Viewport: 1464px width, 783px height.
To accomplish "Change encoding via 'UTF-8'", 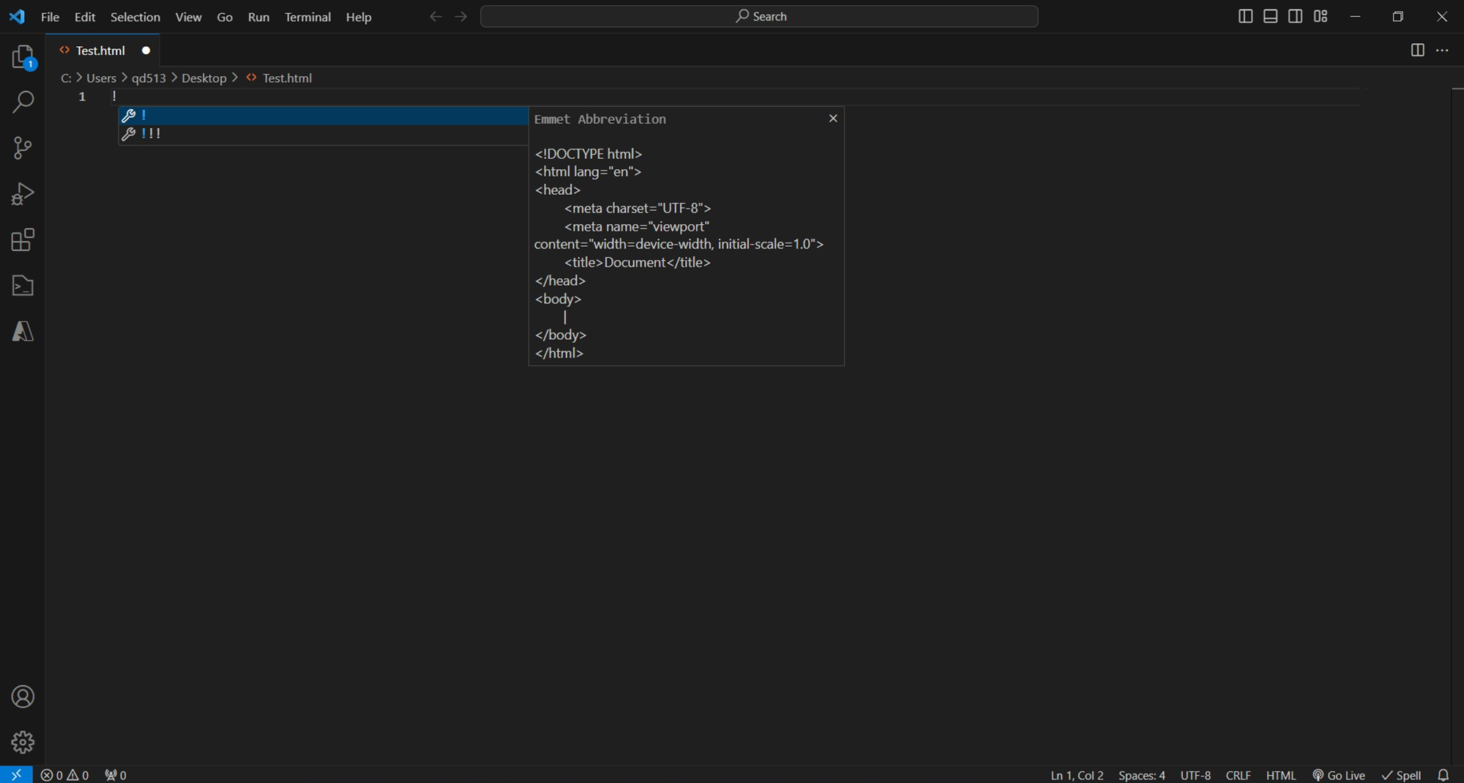I will pyautogui.click(x=1195, y=775).
